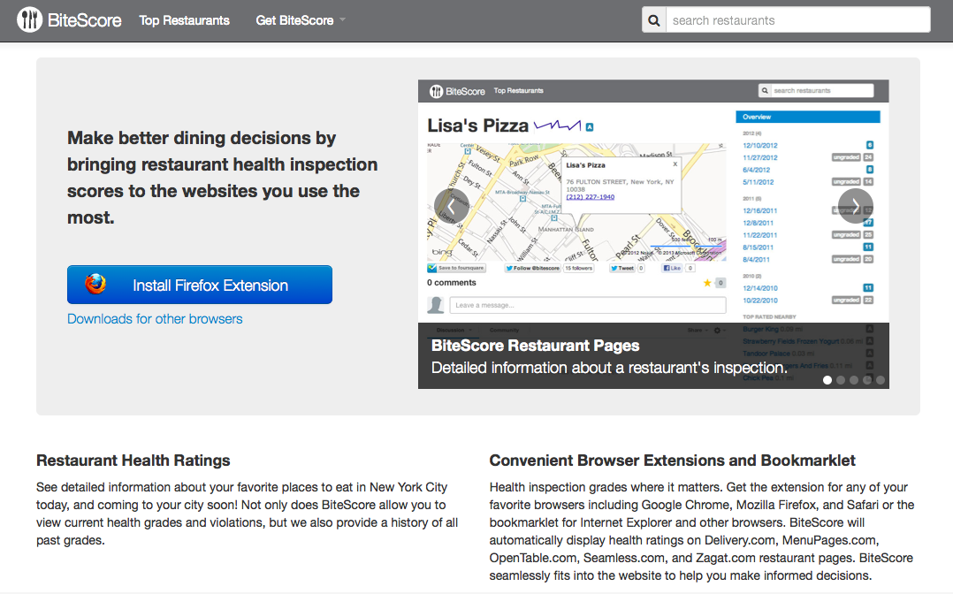Select the second carousel indicator dot
953x594 pixels.
click(x=841, y=380)
